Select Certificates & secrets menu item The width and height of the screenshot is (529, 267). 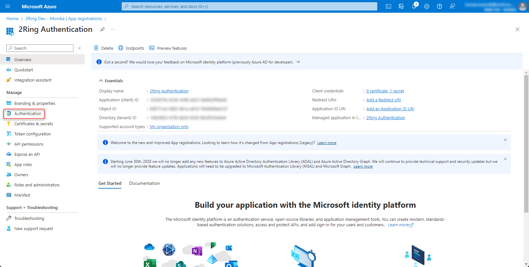click(34, 124)
